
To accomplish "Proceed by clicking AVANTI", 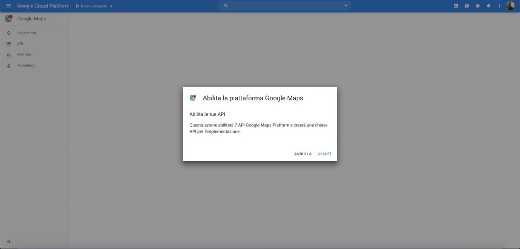I will pos(324,154).
